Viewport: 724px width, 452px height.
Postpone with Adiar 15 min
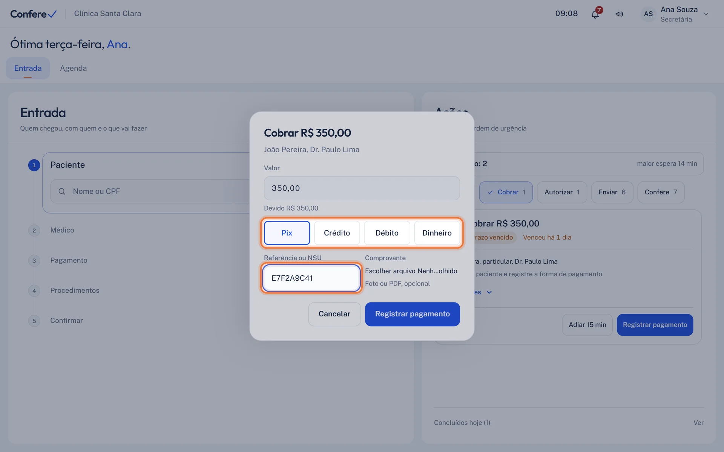[x=587, y=325]
